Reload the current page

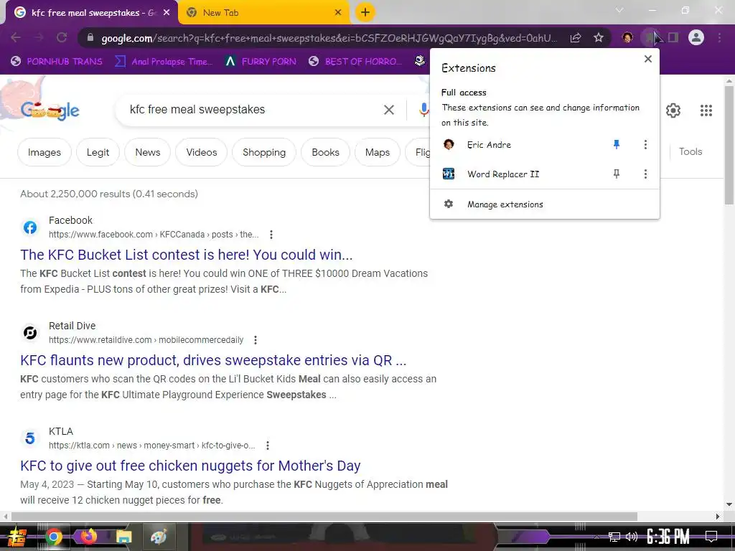tap(62, 37)
